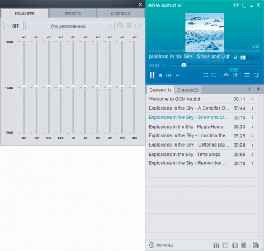
Task: Open sort options icon in playlist footer
Action: [244, 245]
